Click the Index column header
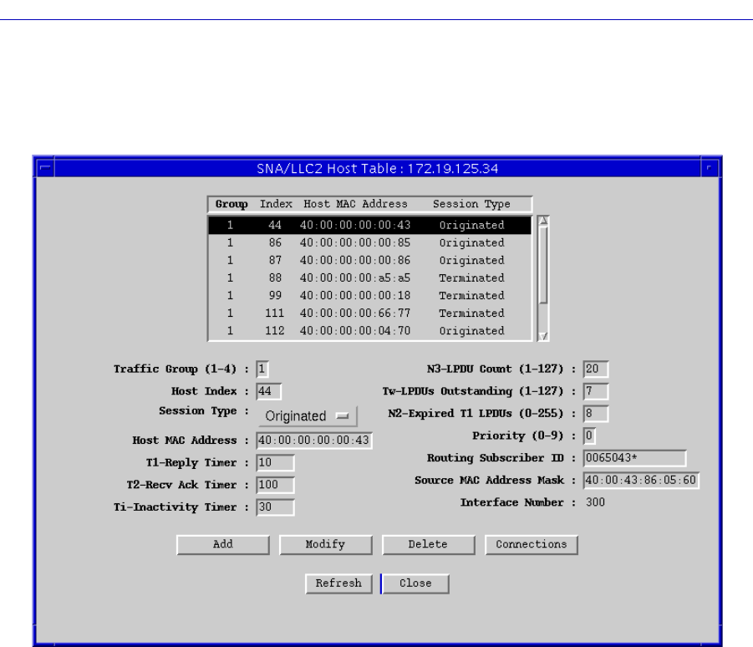Viewport: 753px width, 647px height. pos(276,204)
